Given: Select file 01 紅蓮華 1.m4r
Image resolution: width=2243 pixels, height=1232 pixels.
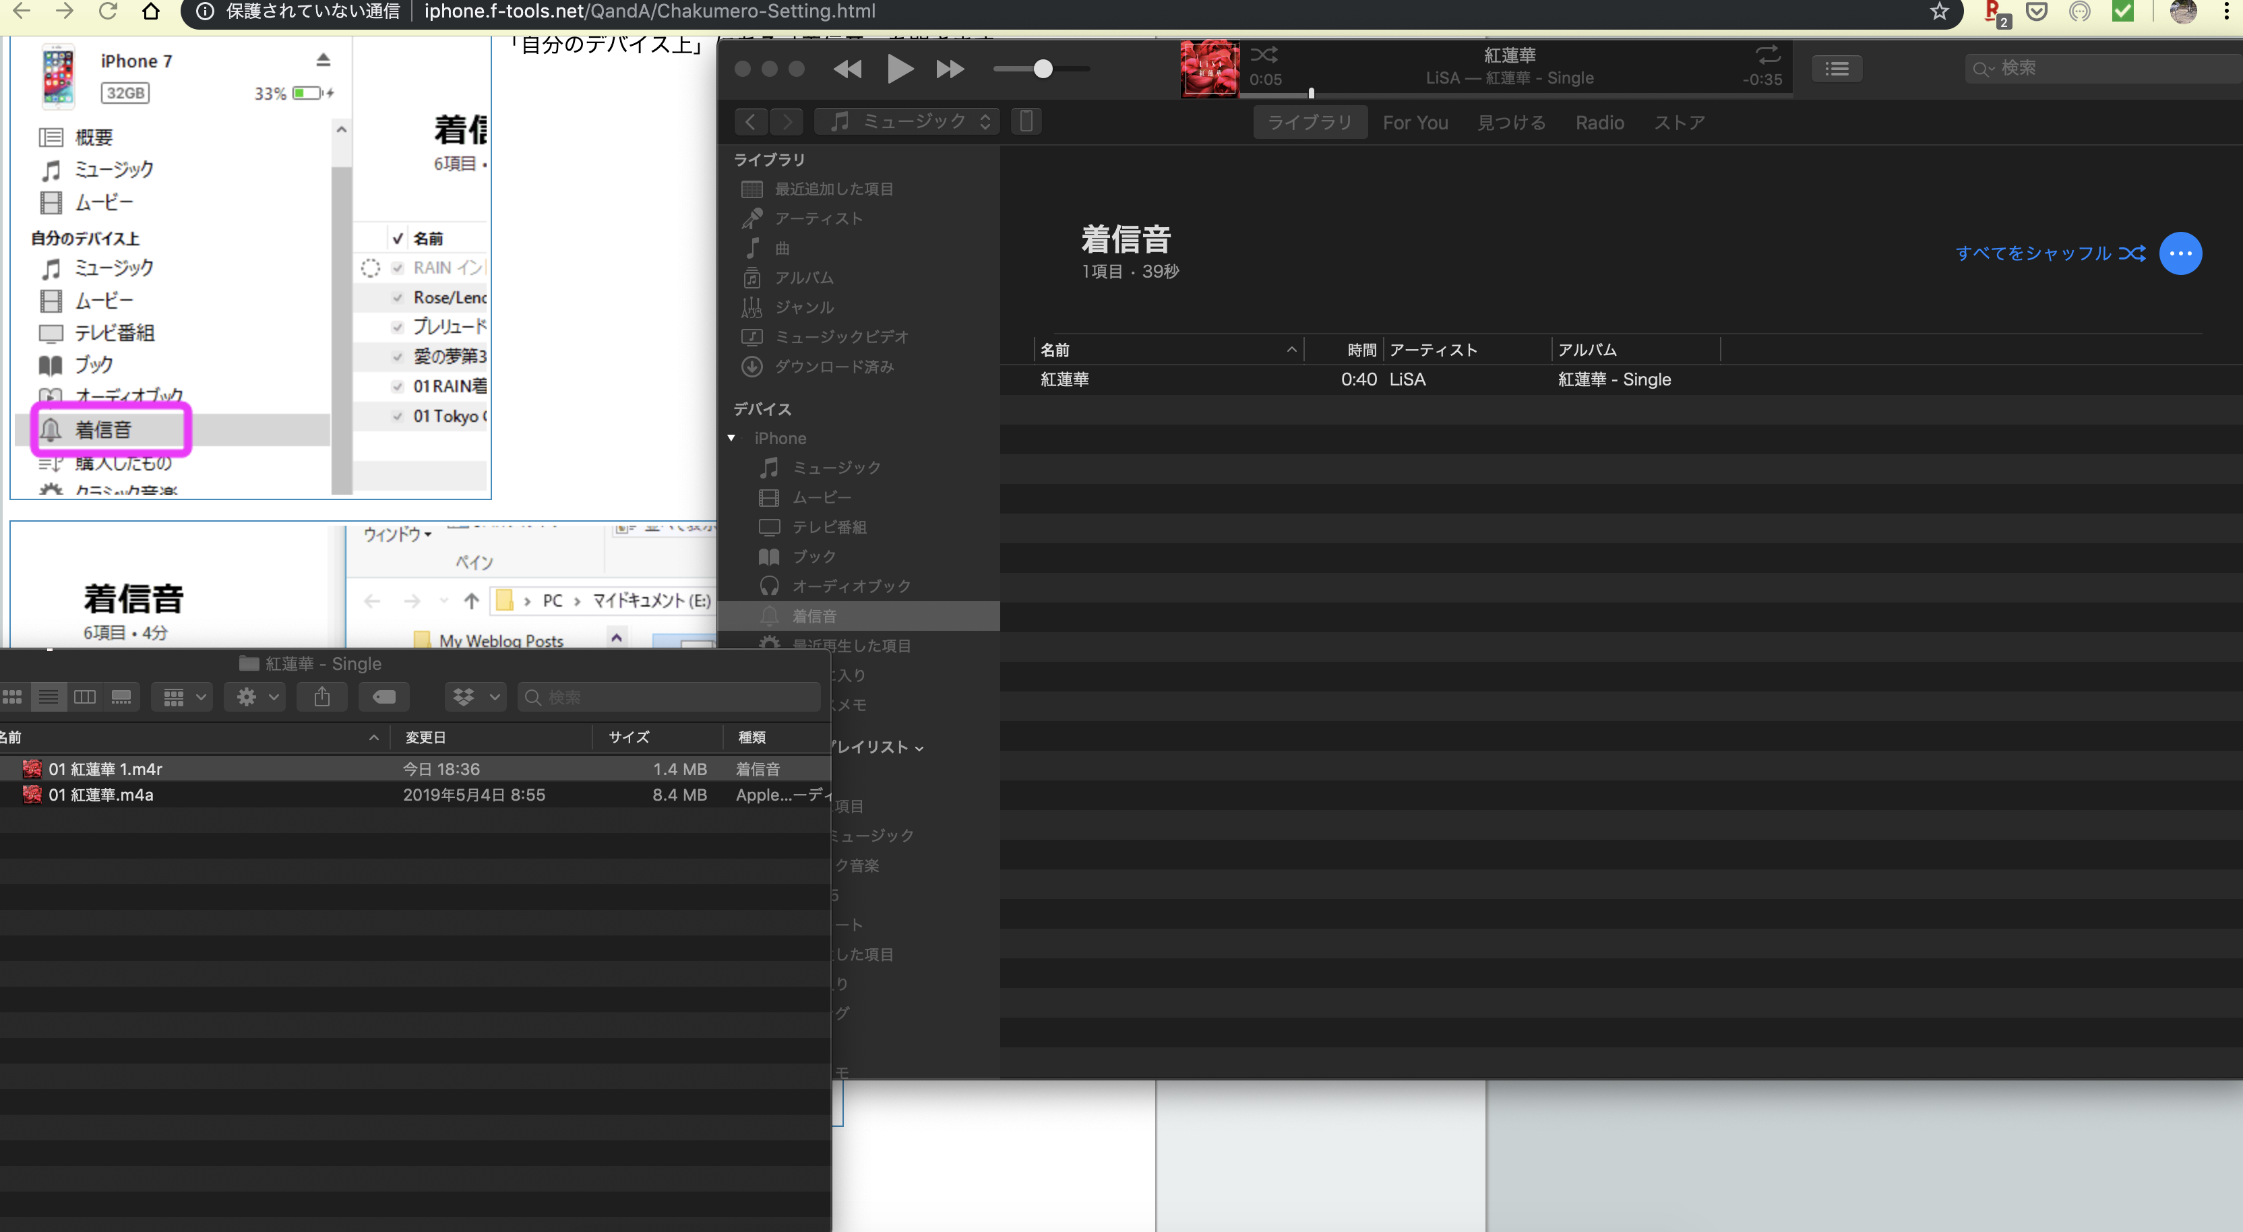Looking at the screenshot, I should pos(414,769).
